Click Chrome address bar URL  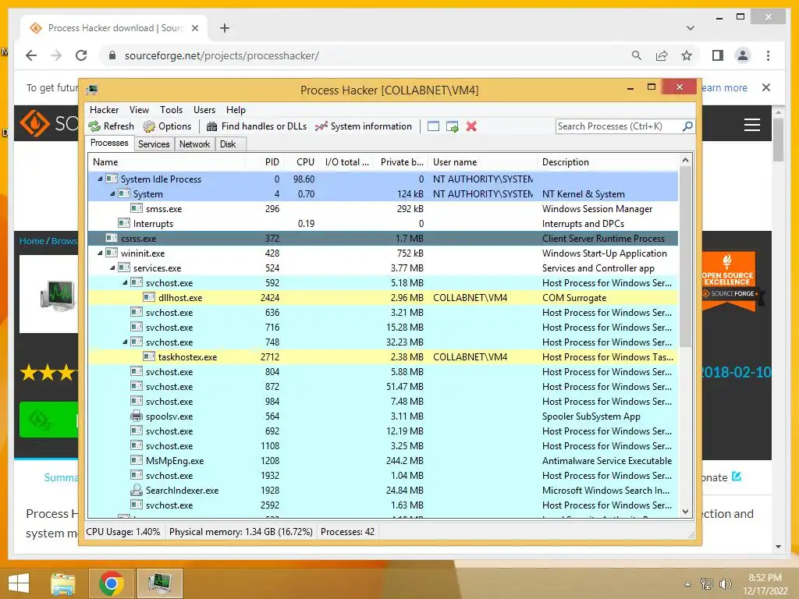(222, 55)
